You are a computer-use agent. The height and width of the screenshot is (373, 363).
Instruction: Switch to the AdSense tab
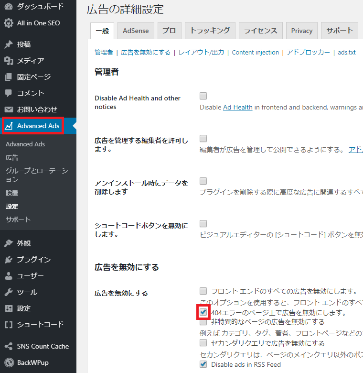point(136,31)
